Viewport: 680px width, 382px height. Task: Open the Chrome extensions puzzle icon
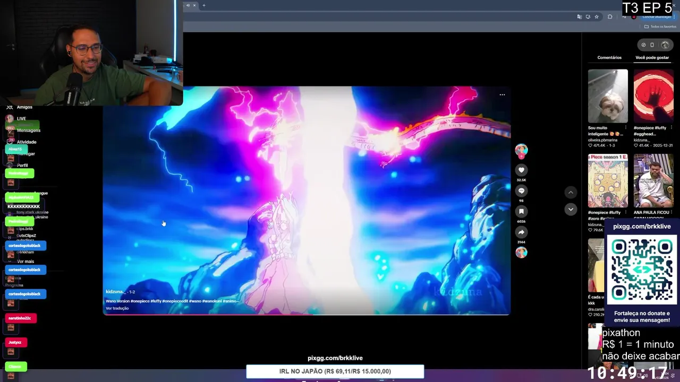pyautogui.click(x=610, y=16)
